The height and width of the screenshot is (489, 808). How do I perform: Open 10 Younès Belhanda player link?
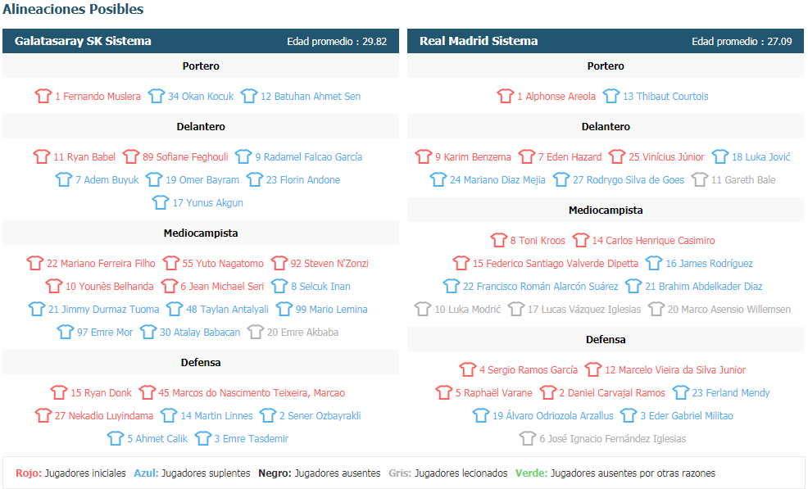pyautogui.click(x=109, y=286)
